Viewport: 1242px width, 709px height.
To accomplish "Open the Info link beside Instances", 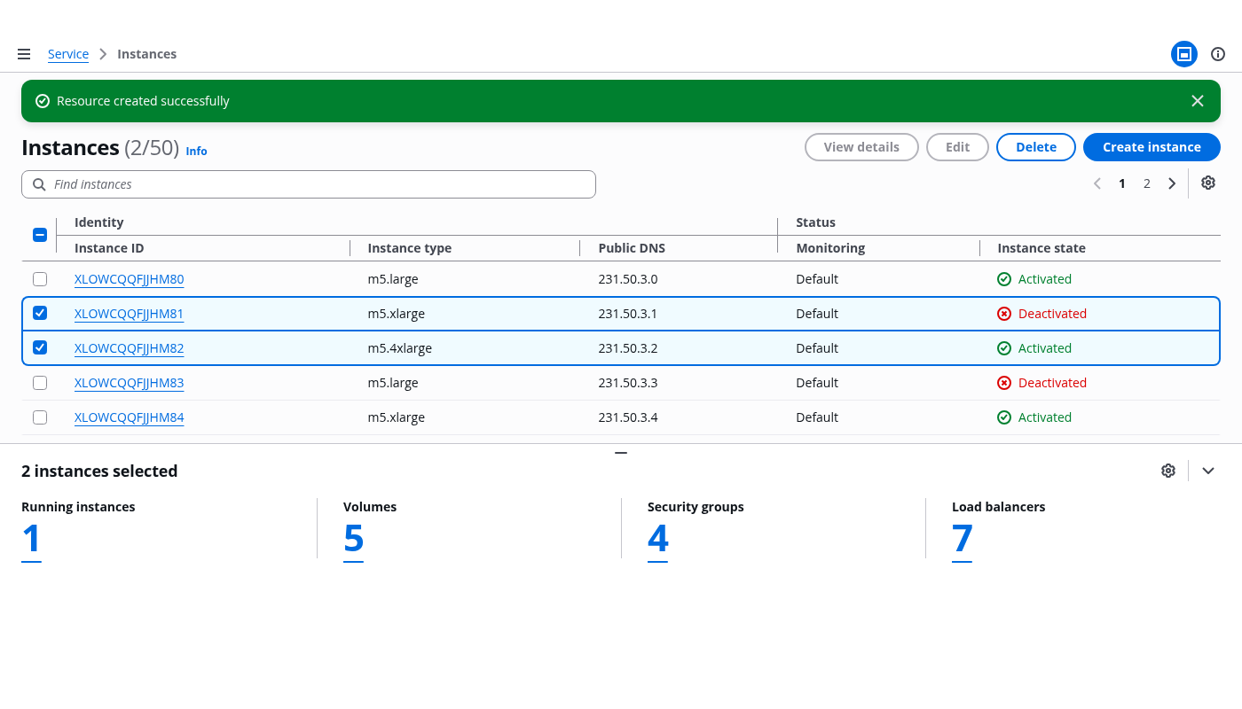I will coord(196,151).
